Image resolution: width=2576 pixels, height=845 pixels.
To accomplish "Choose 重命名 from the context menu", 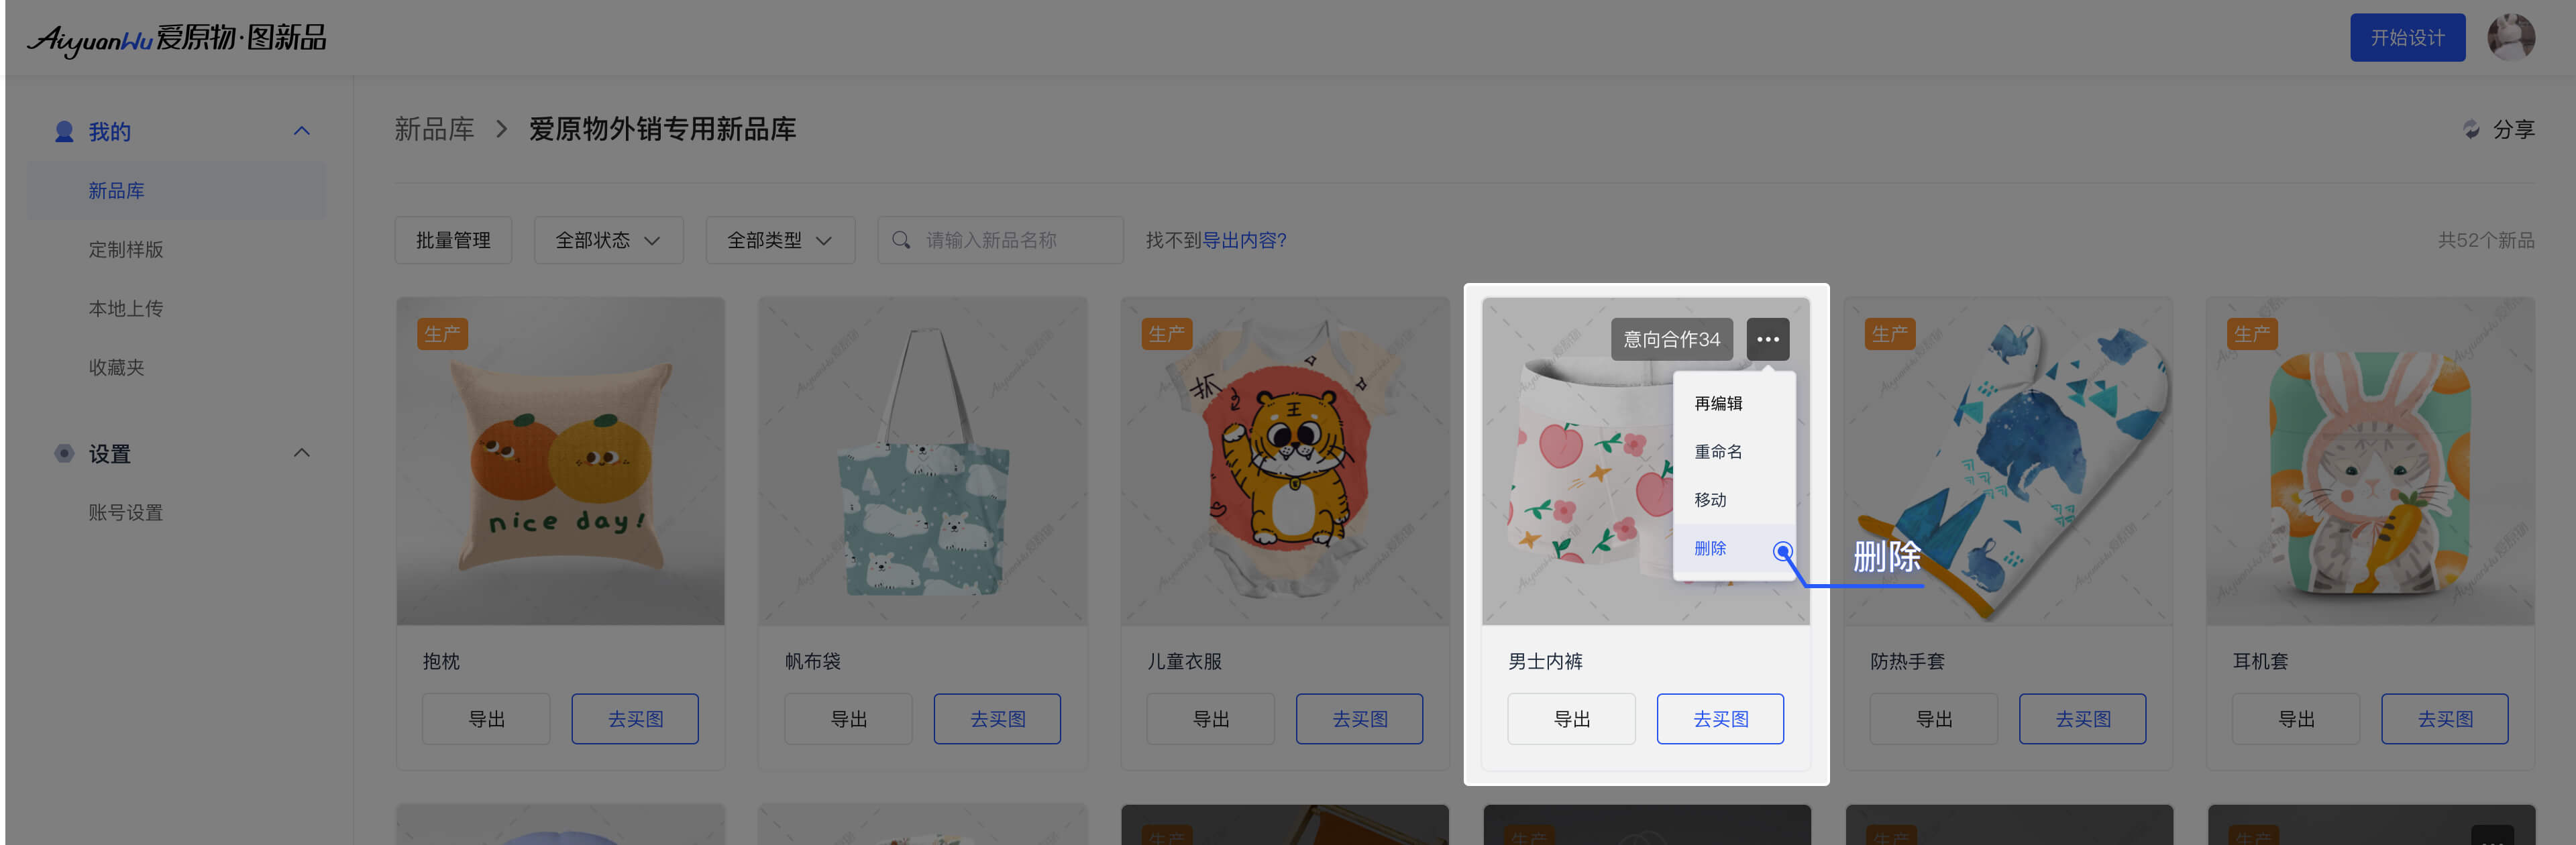I will 1718,452.
